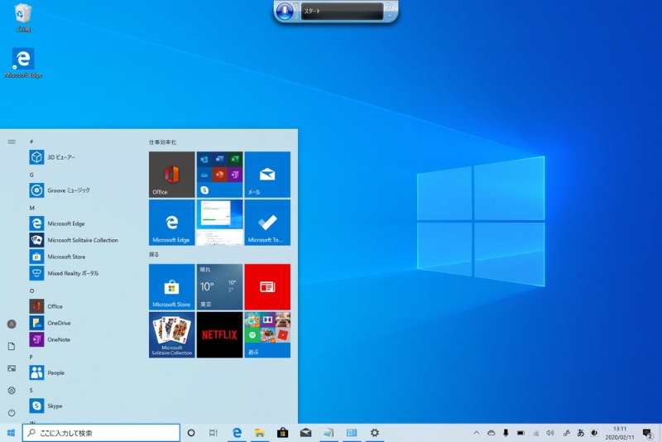Open 3D ビューアー from the app list

point(61,157)
